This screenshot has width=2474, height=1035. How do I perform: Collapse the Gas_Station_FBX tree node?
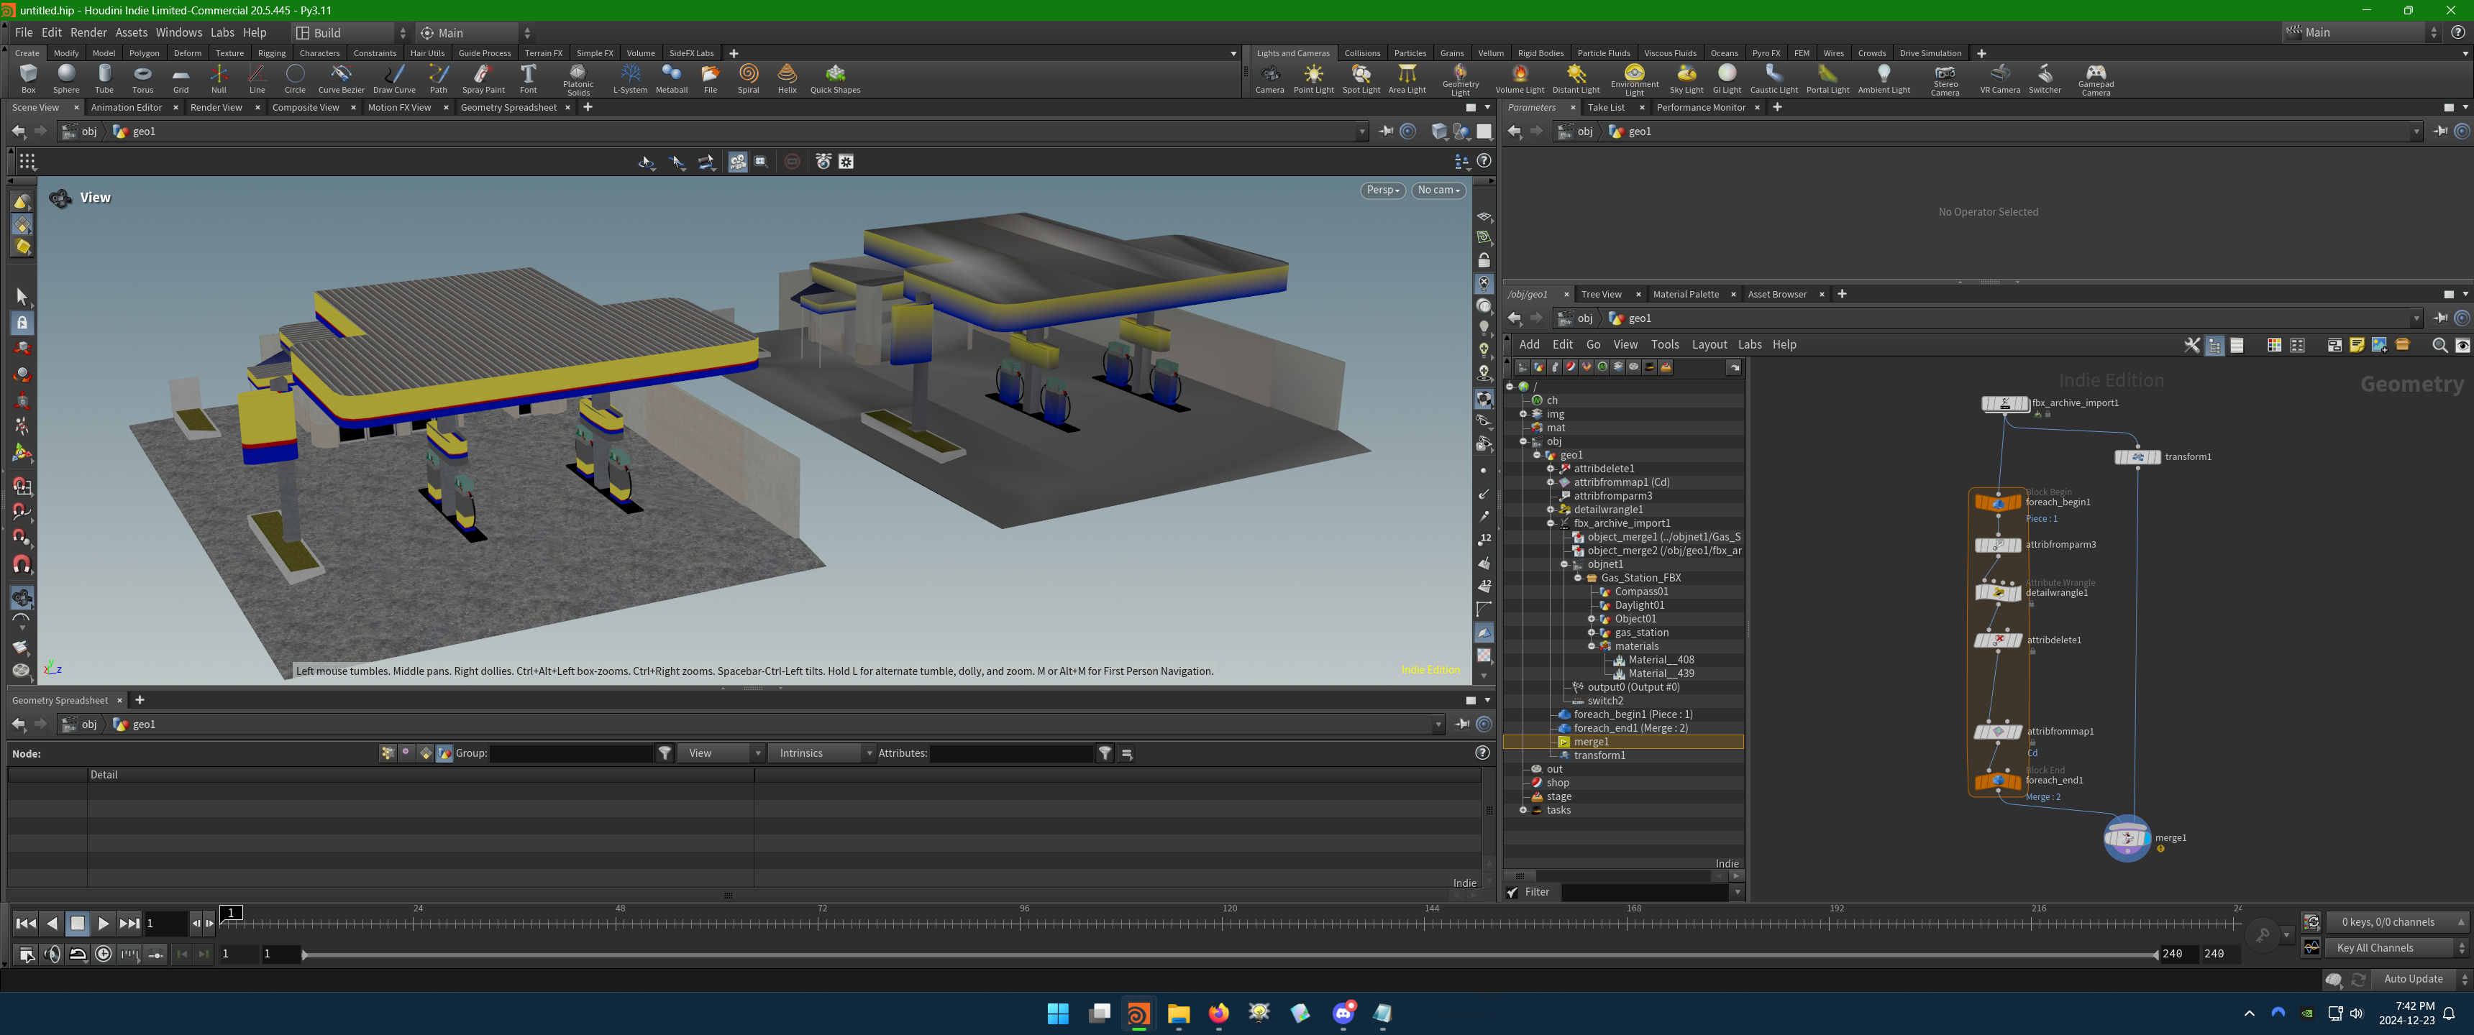pyautogui.click(x=1578, y=578)
